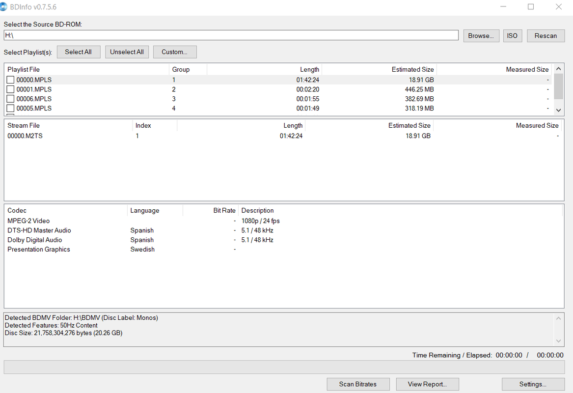
Task: Click the Index column header
Action: tap(155, 125)
